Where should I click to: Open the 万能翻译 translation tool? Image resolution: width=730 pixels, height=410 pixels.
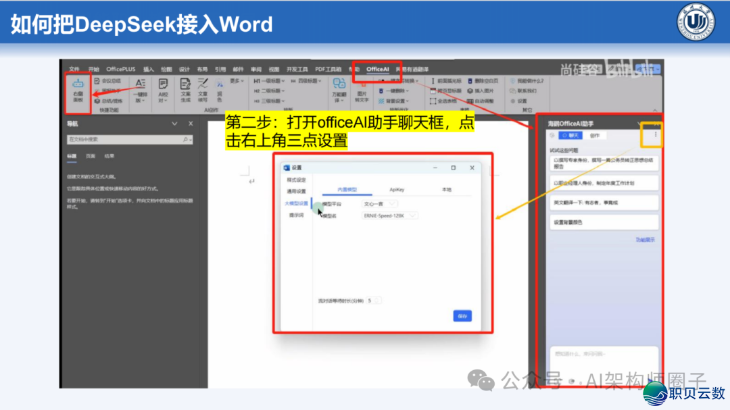[x=338, y=91]
